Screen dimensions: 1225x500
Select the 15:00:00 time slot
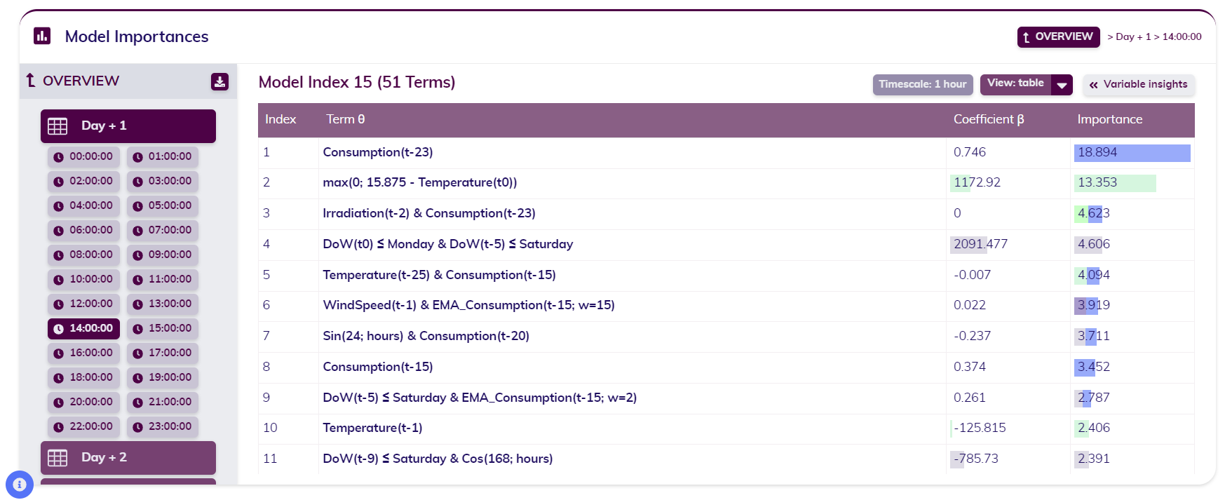163,328
